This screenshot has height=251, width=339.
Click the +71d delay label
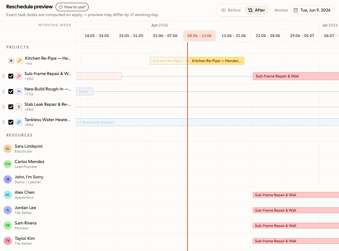29,94
